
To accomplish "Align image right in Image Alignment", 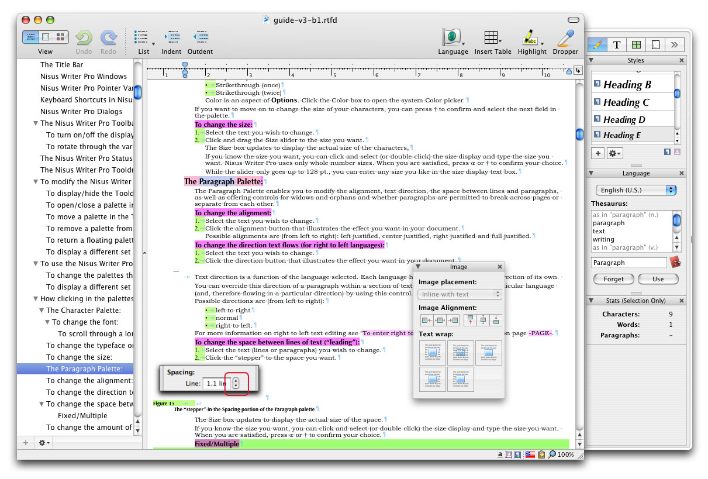I will [x=453, y=320].
